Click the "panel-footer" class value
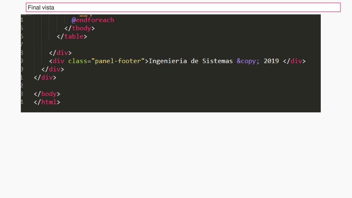This screenshot has height=198, width=352. tap(118, 61)
